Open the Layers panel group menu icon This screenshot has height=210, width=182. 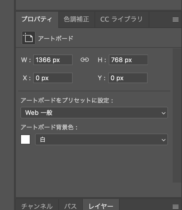(x=175, y=206)
